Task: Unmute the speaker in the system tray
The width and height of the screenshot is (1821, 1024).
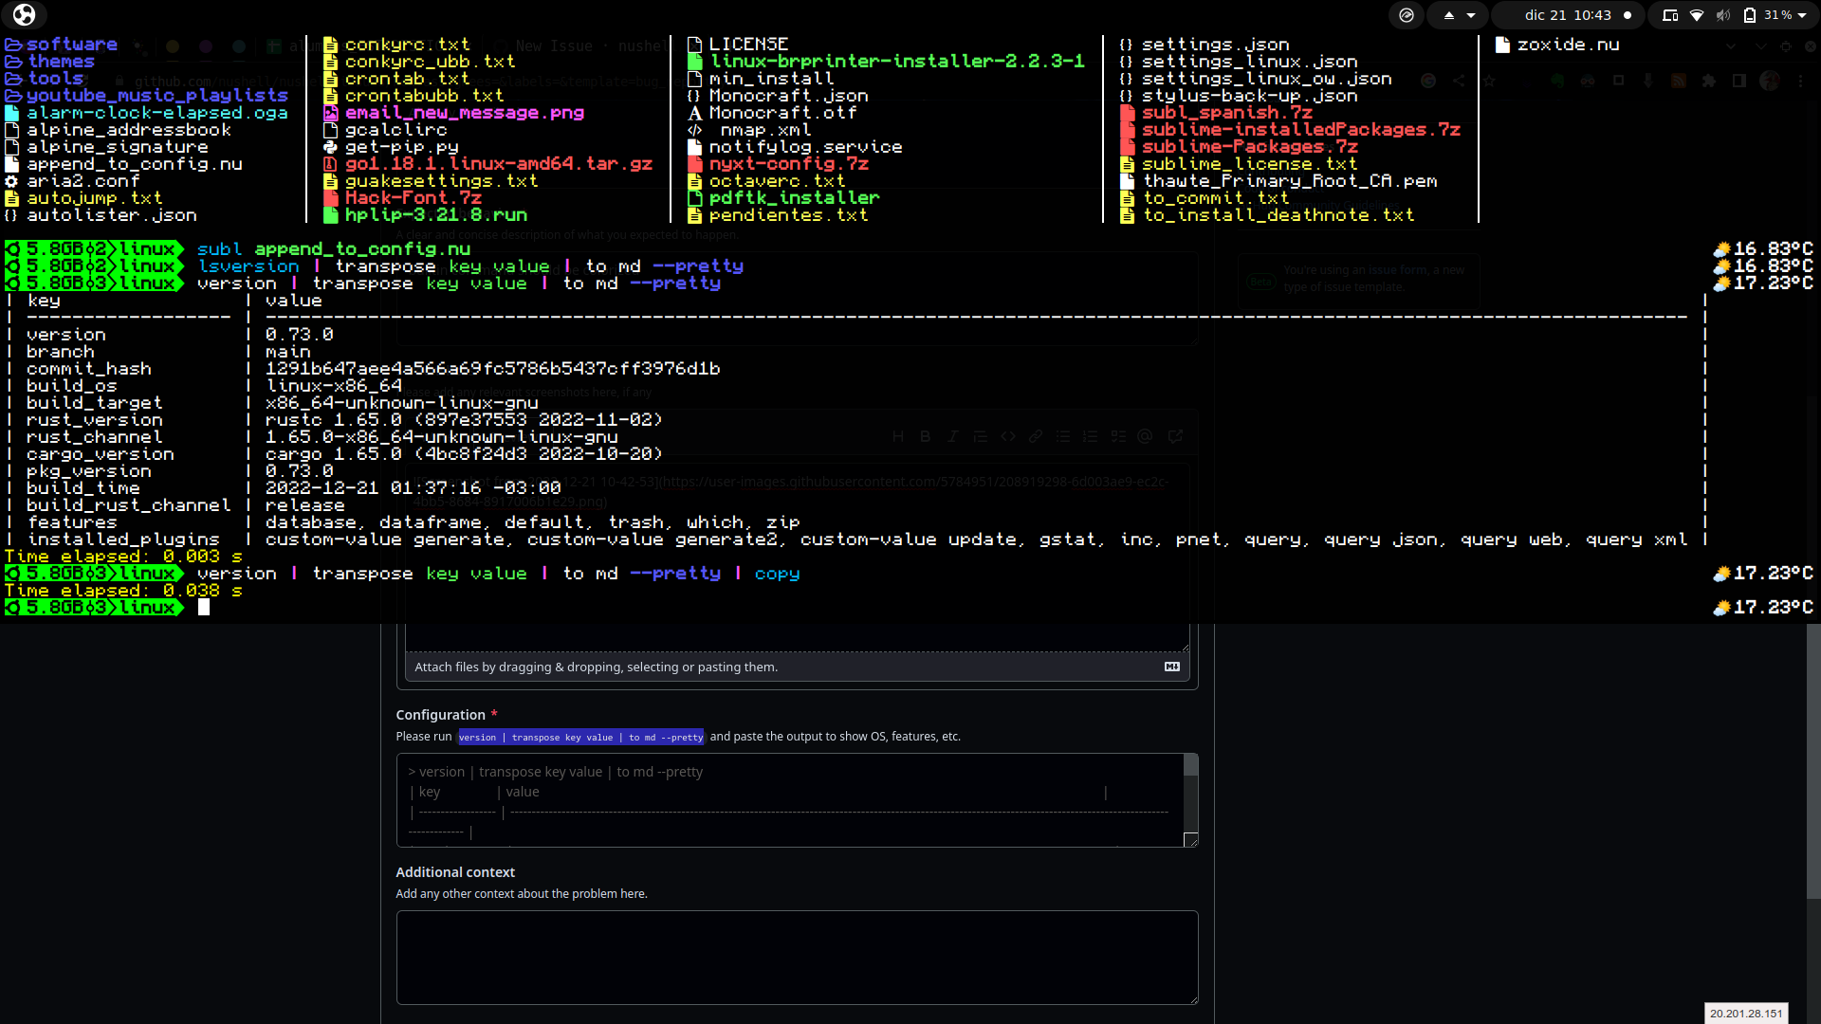Action: point(1723,14)
